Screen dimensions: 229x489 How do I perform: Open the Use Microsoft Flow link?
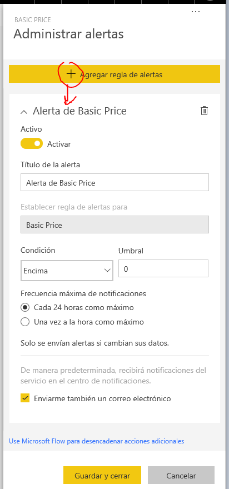(96, 441)
